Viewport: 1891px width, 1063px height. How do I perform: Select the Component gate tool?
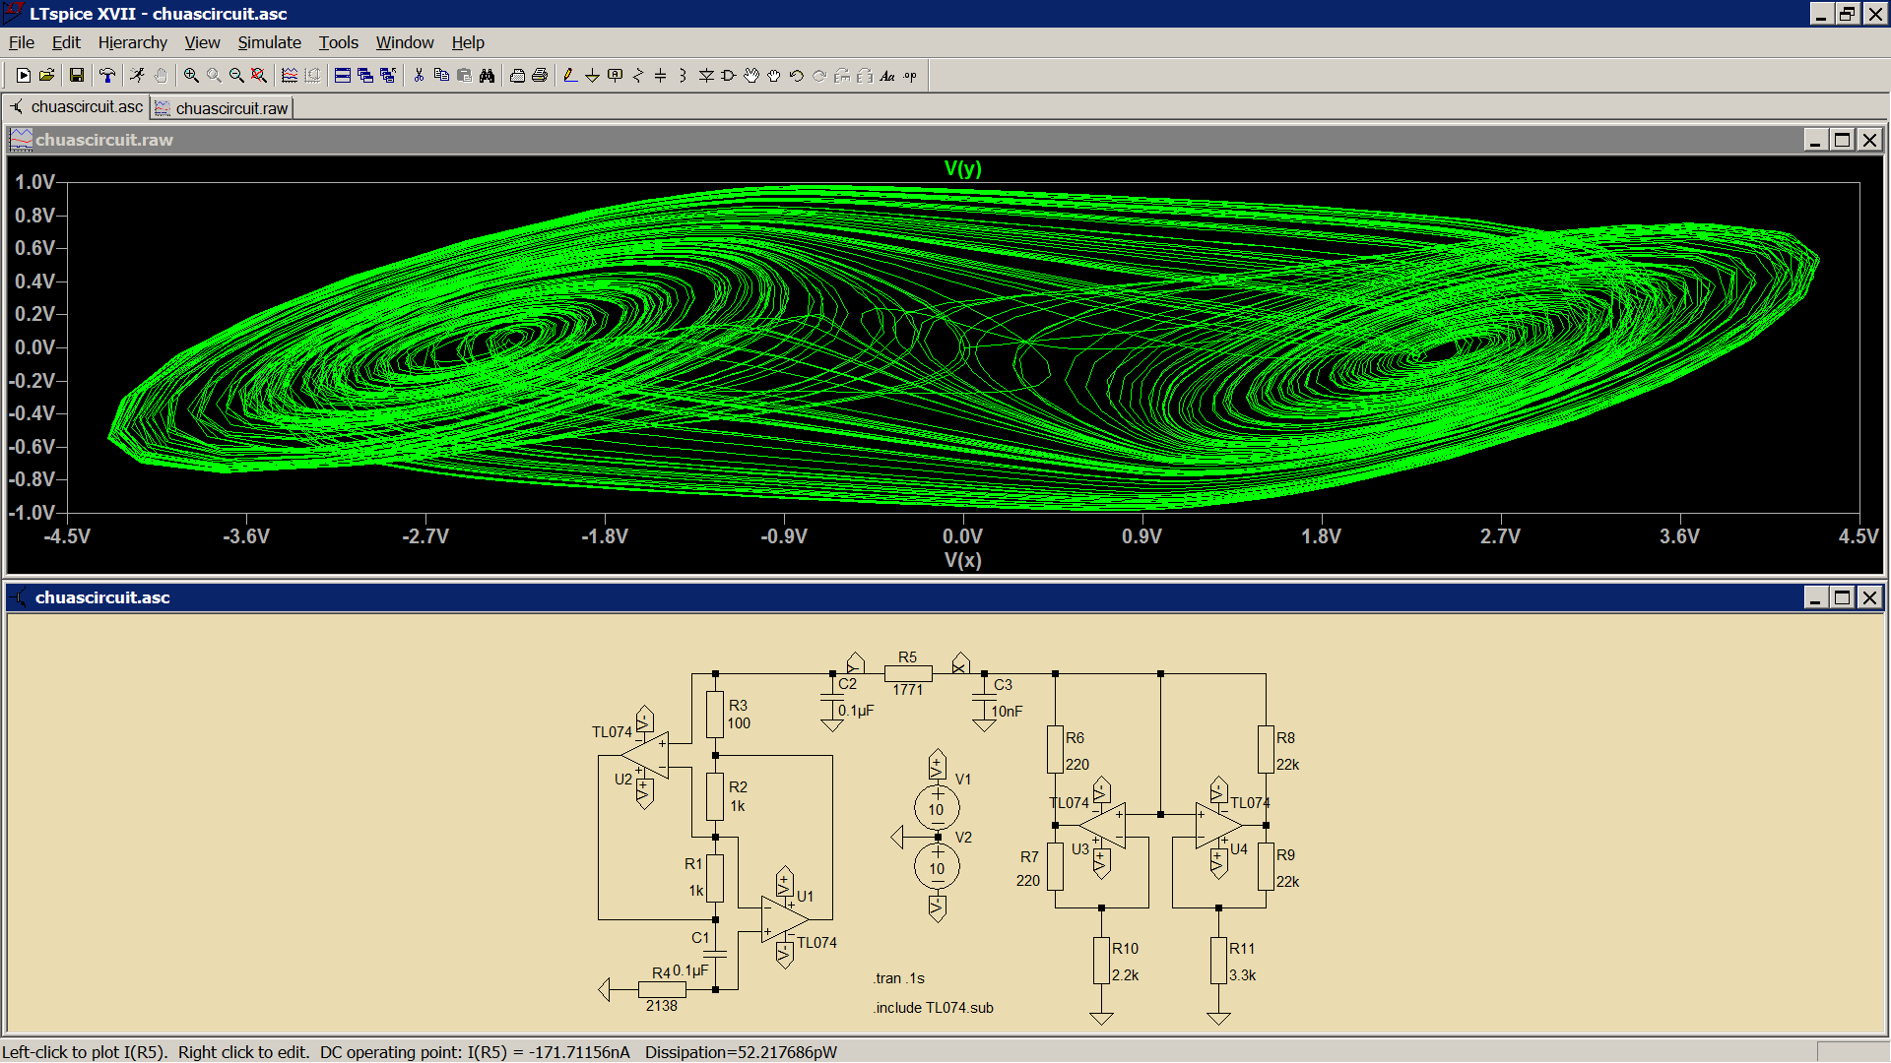pyautogui.click(x=729, y=75)
